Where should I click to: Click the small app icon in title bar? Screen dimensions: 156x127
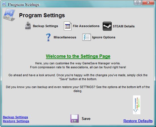(4, 4)
